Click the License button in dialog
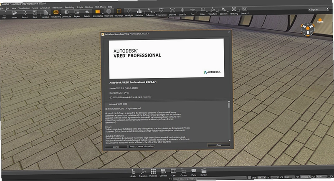 (x=116, y=147)
